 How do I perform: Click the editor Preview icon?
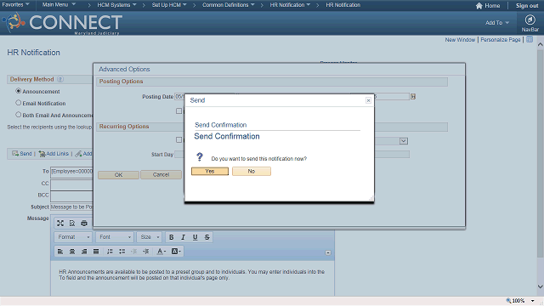(x=72, y=223)
